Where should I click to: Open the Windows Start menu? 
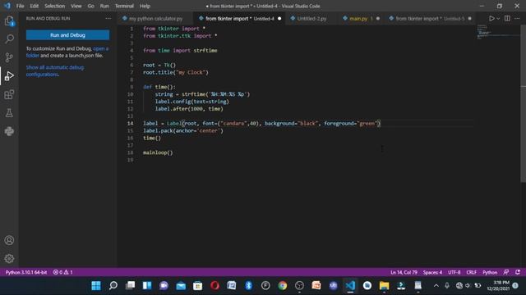point(96,285)
